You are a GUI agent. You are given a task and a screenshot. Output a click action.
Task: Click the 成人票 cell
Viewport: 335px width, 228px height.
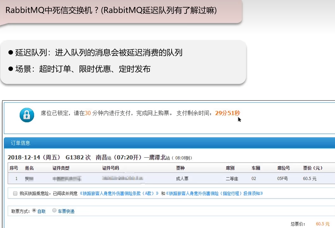(182, 178)
